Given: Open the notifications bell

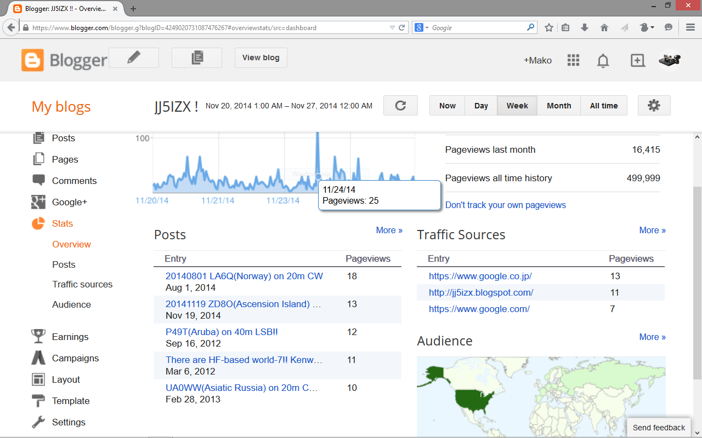Looking at the screenshot, I should tap(603, 61).
